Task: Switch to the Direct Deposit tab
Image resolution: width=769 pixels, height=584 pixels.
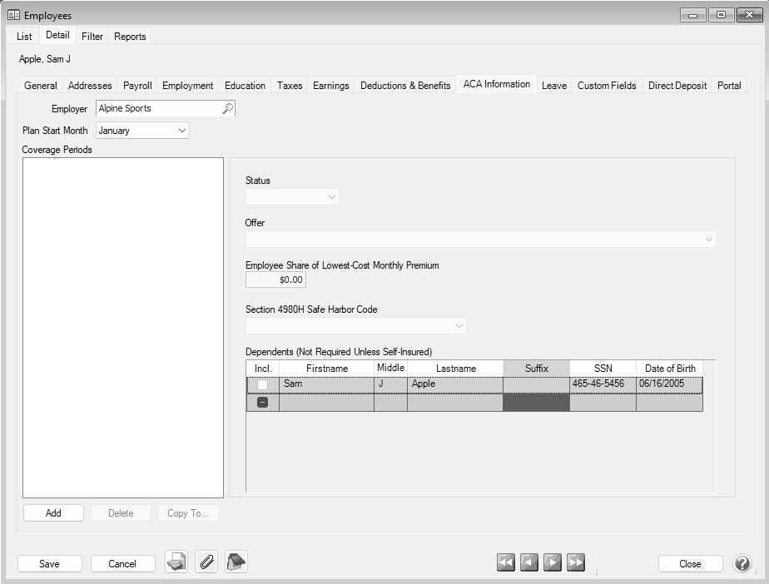Action: point(677,86)
